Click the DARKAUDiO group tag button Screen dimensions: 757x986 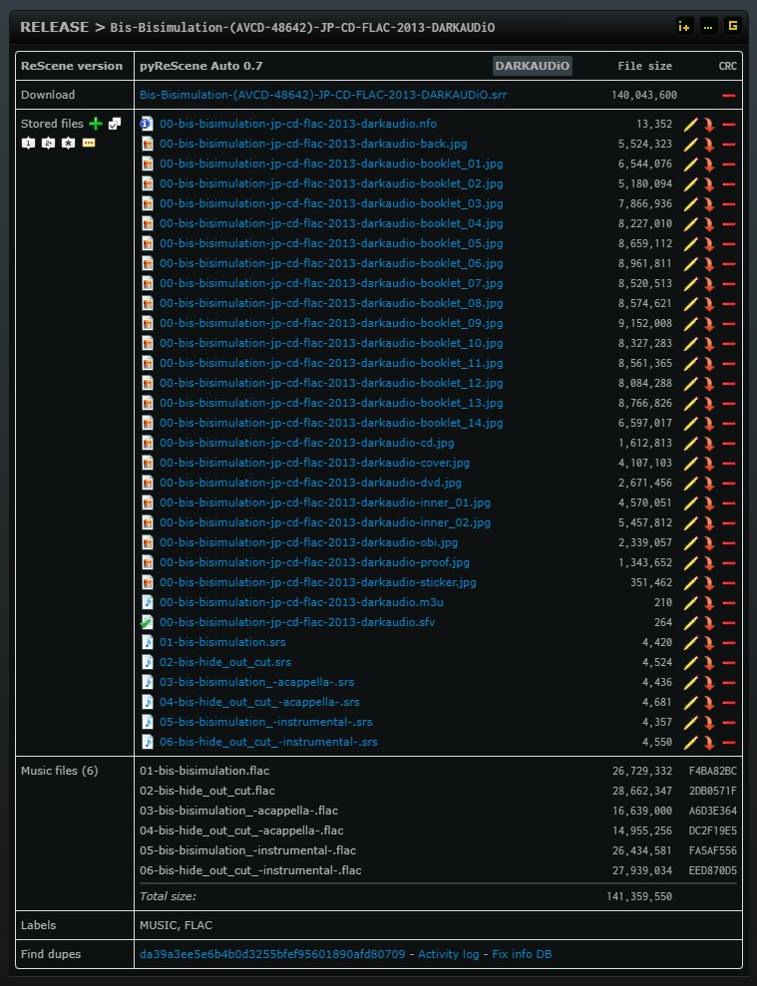coord(533,66)
